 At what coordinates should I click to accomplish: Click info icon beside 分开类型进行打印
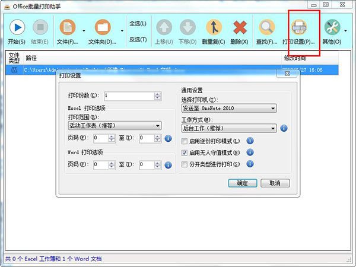coord(250,164)
